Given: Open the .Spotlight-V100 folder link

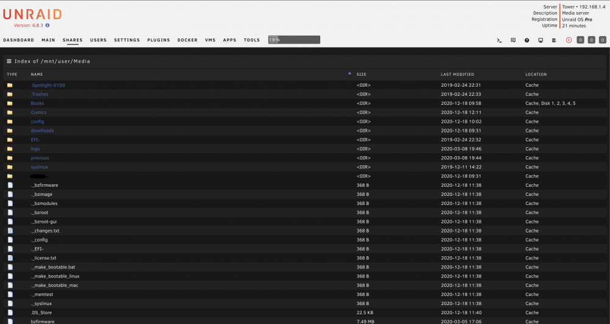Looking at the screenshot, I should pyautogui.click(x=48, y=85).
